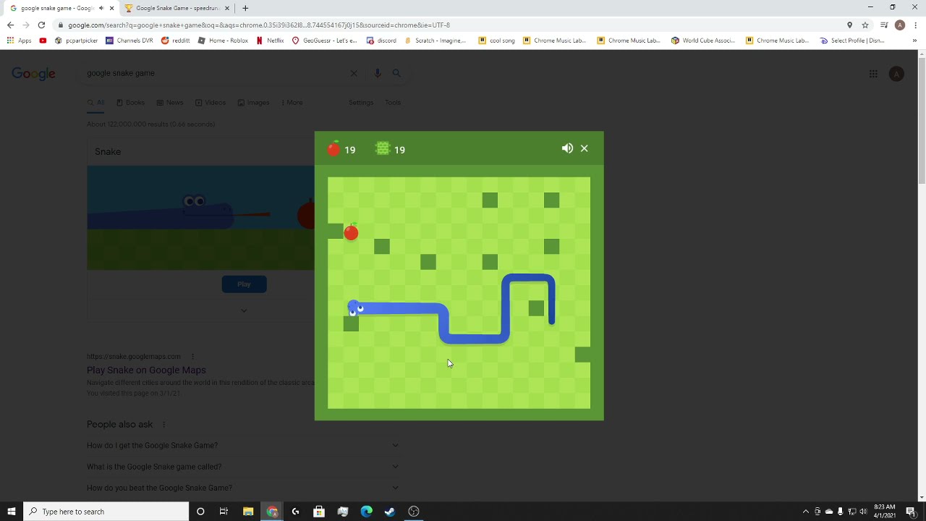
Task: Open Task View on taskbar
Action: [224, 512]
